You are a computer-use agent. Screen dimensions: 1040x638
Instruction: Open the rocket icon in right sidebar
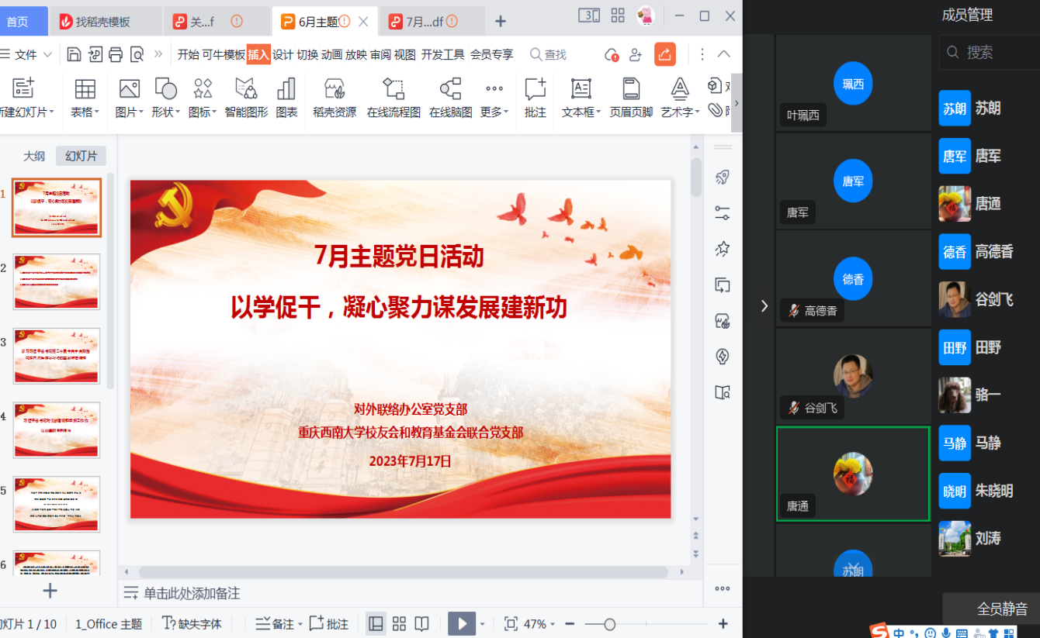pyautogui.click(x=723, y=178)
